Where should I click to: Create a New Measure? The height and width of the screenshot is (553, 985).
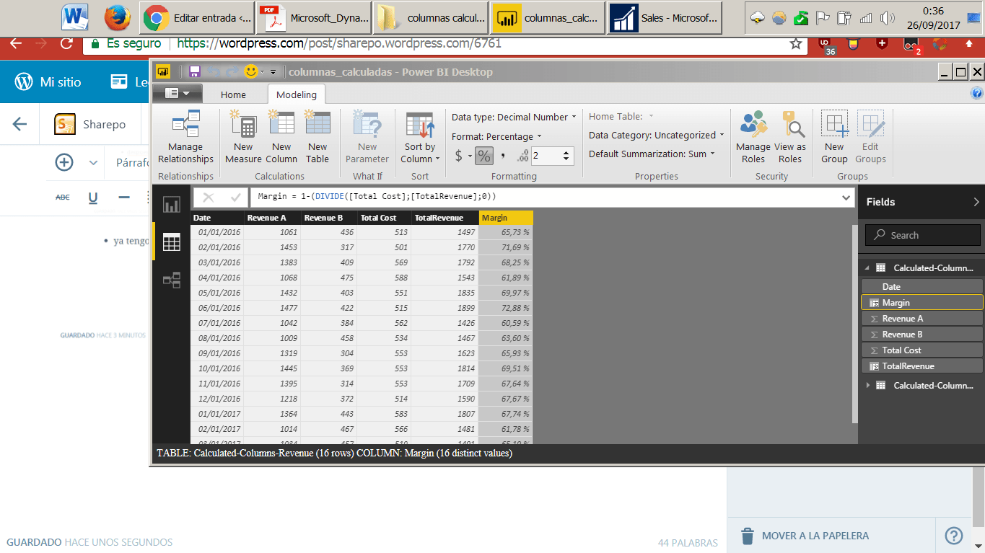click(x=243, y=138)
